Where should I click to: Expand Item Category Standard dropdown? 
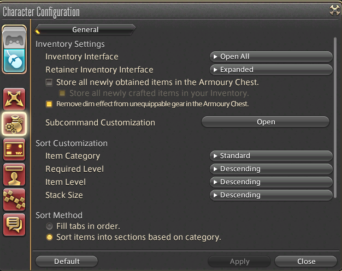[271, 156]
